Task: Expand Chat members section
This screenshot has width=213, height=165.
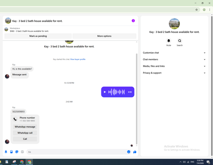Action: 174,59
